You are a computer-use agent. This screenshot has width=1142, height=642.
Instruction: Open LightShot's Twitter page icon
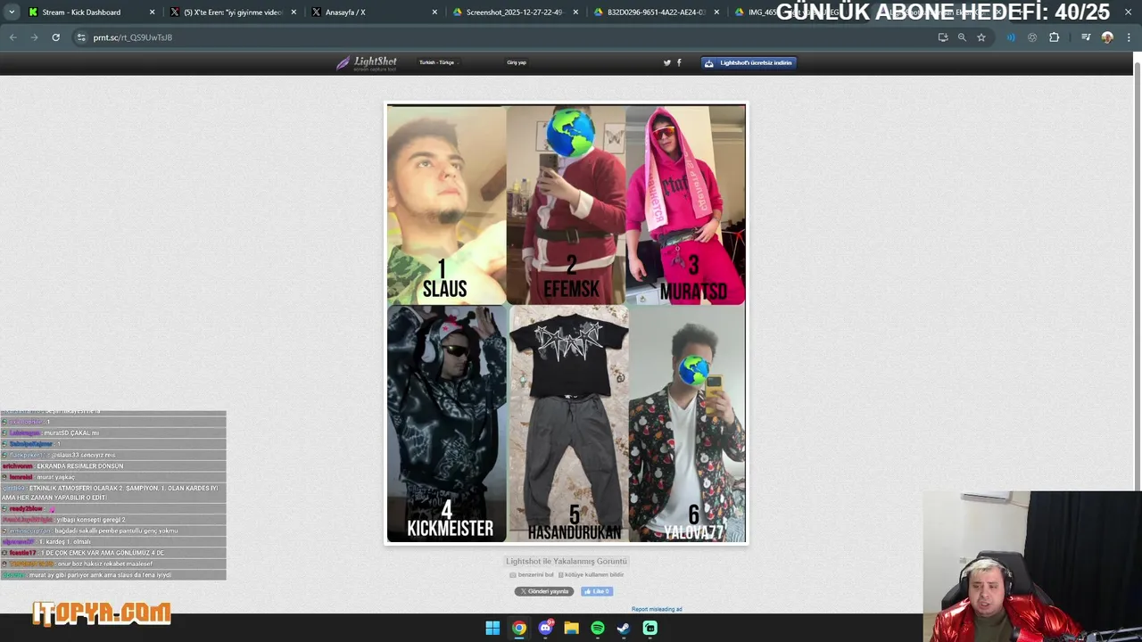tap(666, 62)
